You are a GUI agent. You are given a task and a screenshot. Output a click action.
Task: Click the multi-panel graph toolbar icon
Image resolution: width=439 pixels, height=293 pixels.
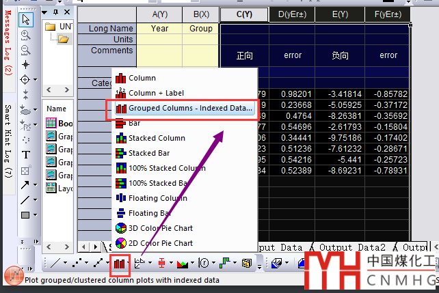[x=140, y=263]
